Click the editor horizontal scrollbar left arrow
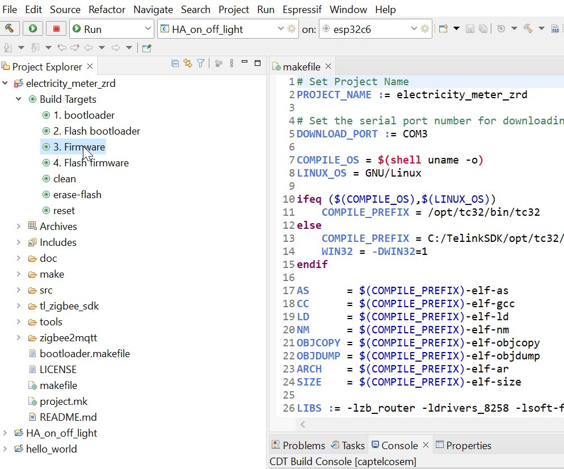 point(303,424)
